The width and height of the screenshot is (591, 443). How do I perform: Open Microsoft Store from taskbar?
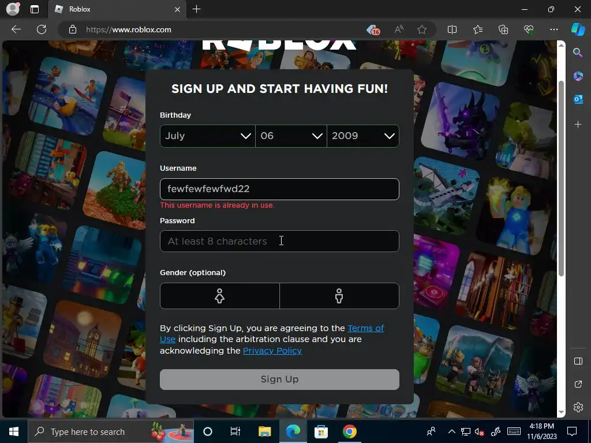coord(321,431)
